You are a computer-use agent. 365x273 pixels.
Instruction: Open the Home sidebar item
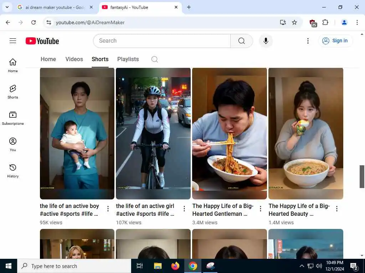click(13, 65)
